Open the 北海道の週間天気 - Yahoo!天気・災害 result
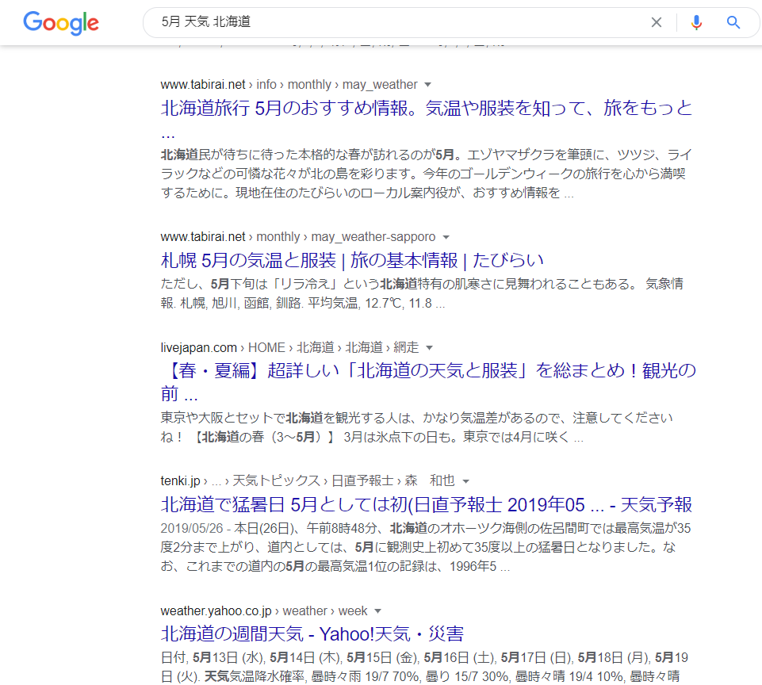The height and width of the screenshot is (685, 762). click(x=312, y=634)
